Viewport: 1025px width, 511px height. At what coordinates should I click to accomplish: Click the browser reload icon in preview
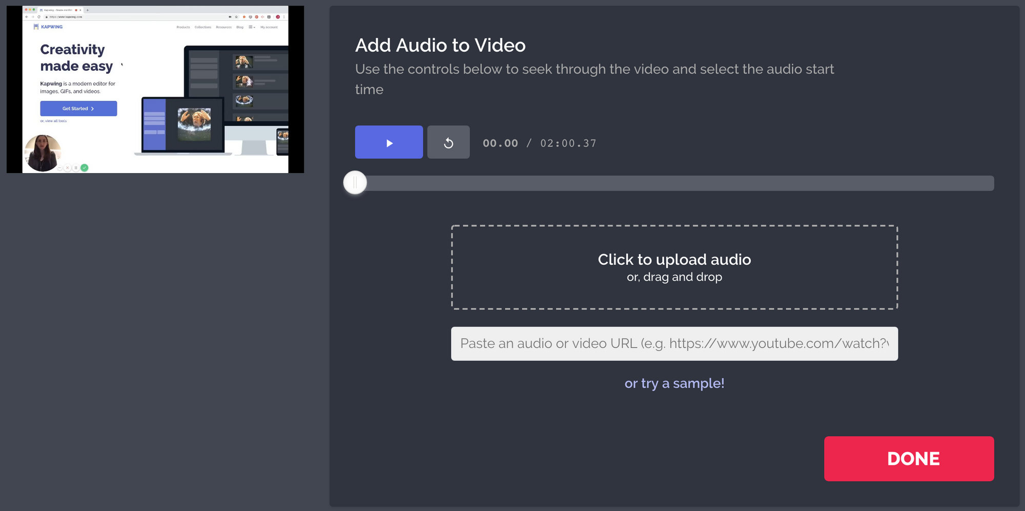click(39, 17)
